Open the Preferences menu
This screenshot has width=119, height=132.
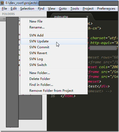106,9
